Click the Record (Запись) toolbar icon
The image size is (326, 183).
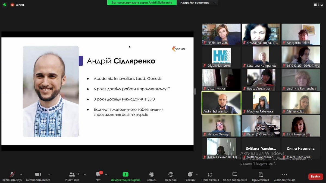[152, 175]
